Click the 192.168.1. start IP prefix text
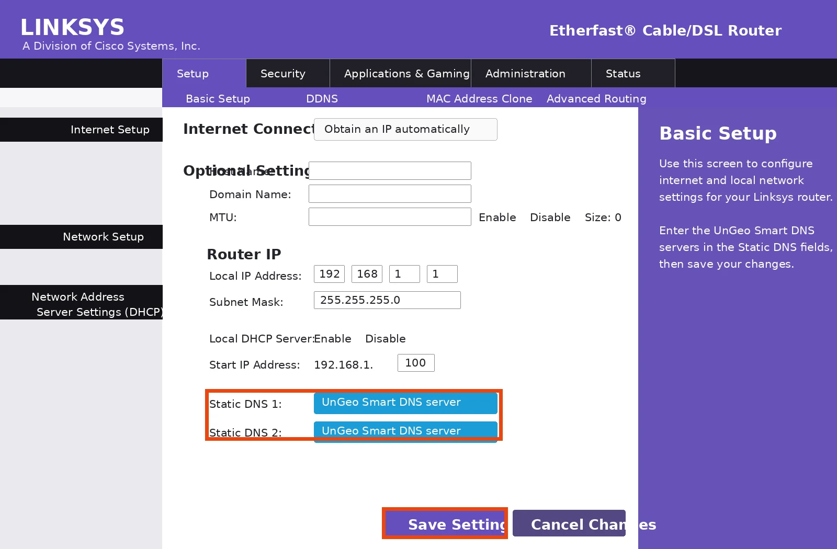Viewport: 837px width, 549px height. (343, 365)
